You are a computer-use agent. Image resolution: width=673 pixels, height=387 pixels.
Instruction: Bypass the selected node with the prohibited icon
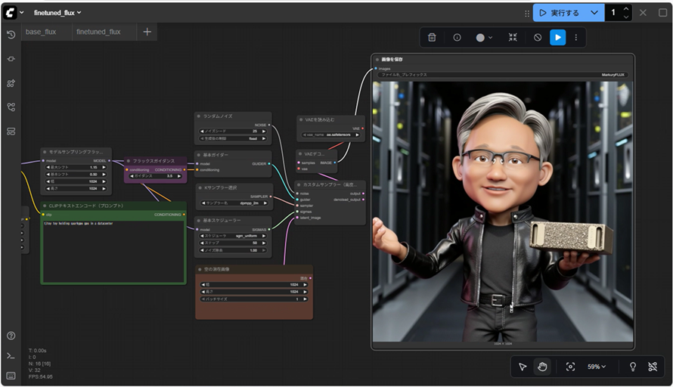tap(538, 37)
